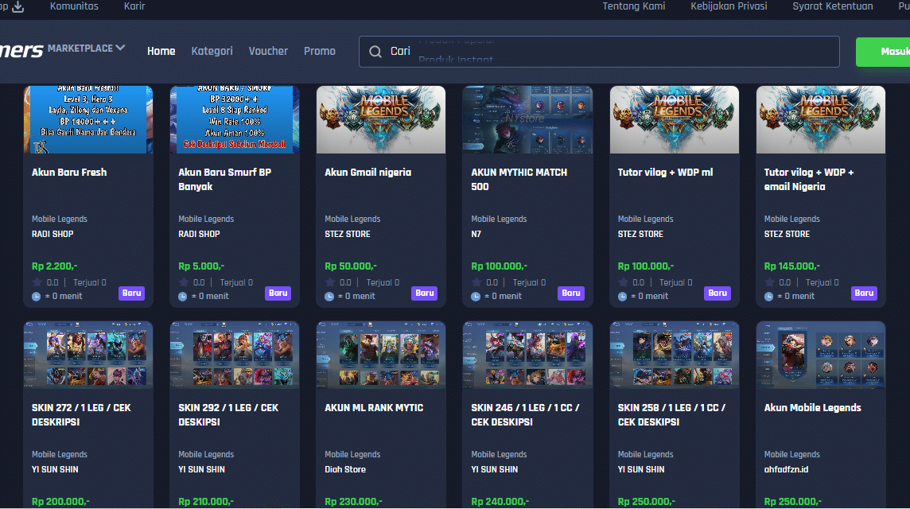Click RADI SHOP under Akun Baru Fresh
Screen dimensions: 910x509
[x=52, y=234]
